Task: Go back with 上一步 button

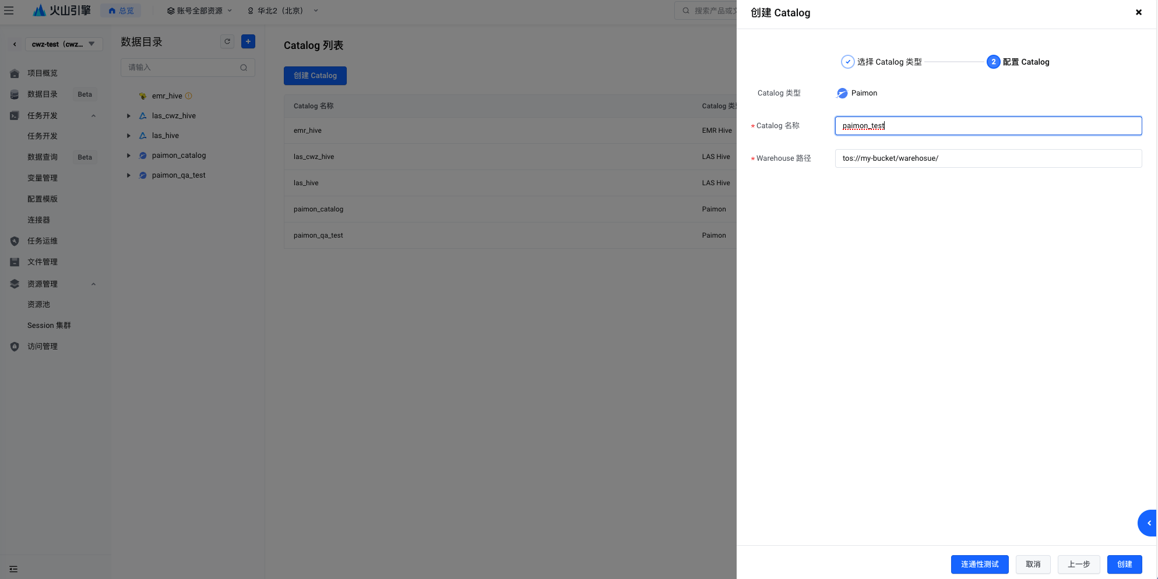Action: [1079, 564]
